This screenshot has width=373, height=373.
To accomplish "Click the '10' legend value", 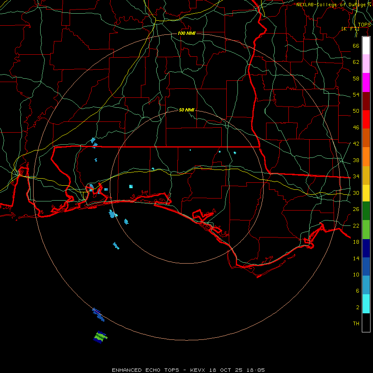I will [356, 274].
